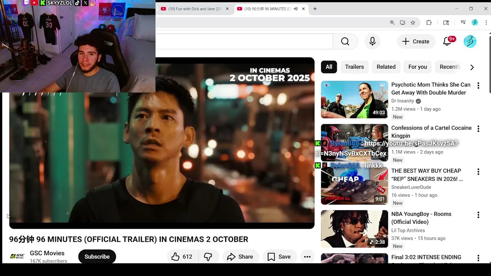Viewport: 491px width, 276px height.
Task: Dislike the 96 Minutes trailer
Action: (x=208, y=257)
